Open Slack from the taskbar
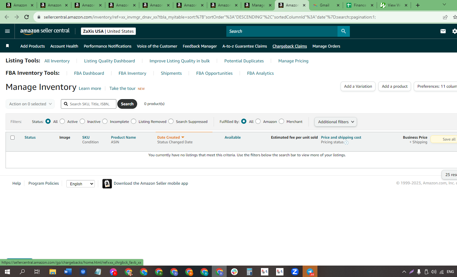The image size is (457, 277). pyautogui.click(x=234, y=272)
